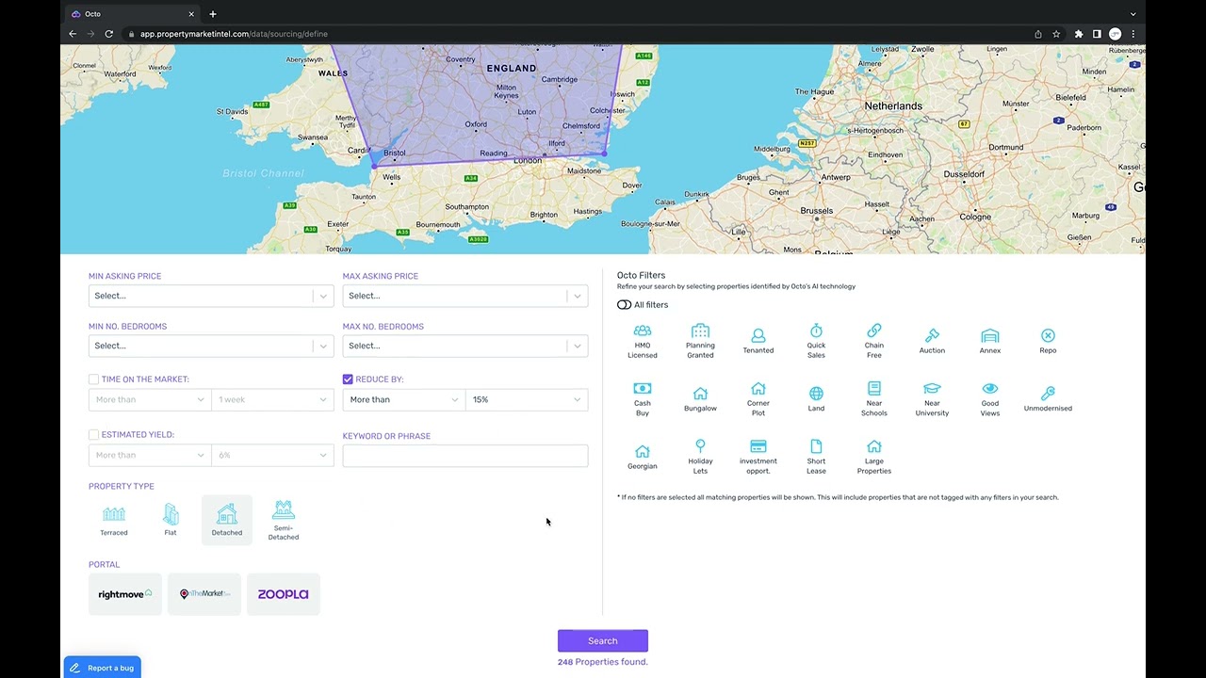Open the Time on Market comparison dropdown

tap(150, 399)
